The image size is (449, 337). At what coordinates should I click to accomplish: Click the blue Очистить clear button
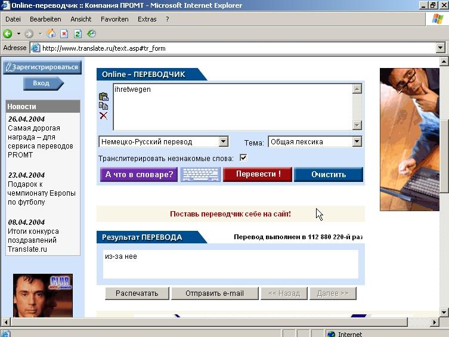329,175
